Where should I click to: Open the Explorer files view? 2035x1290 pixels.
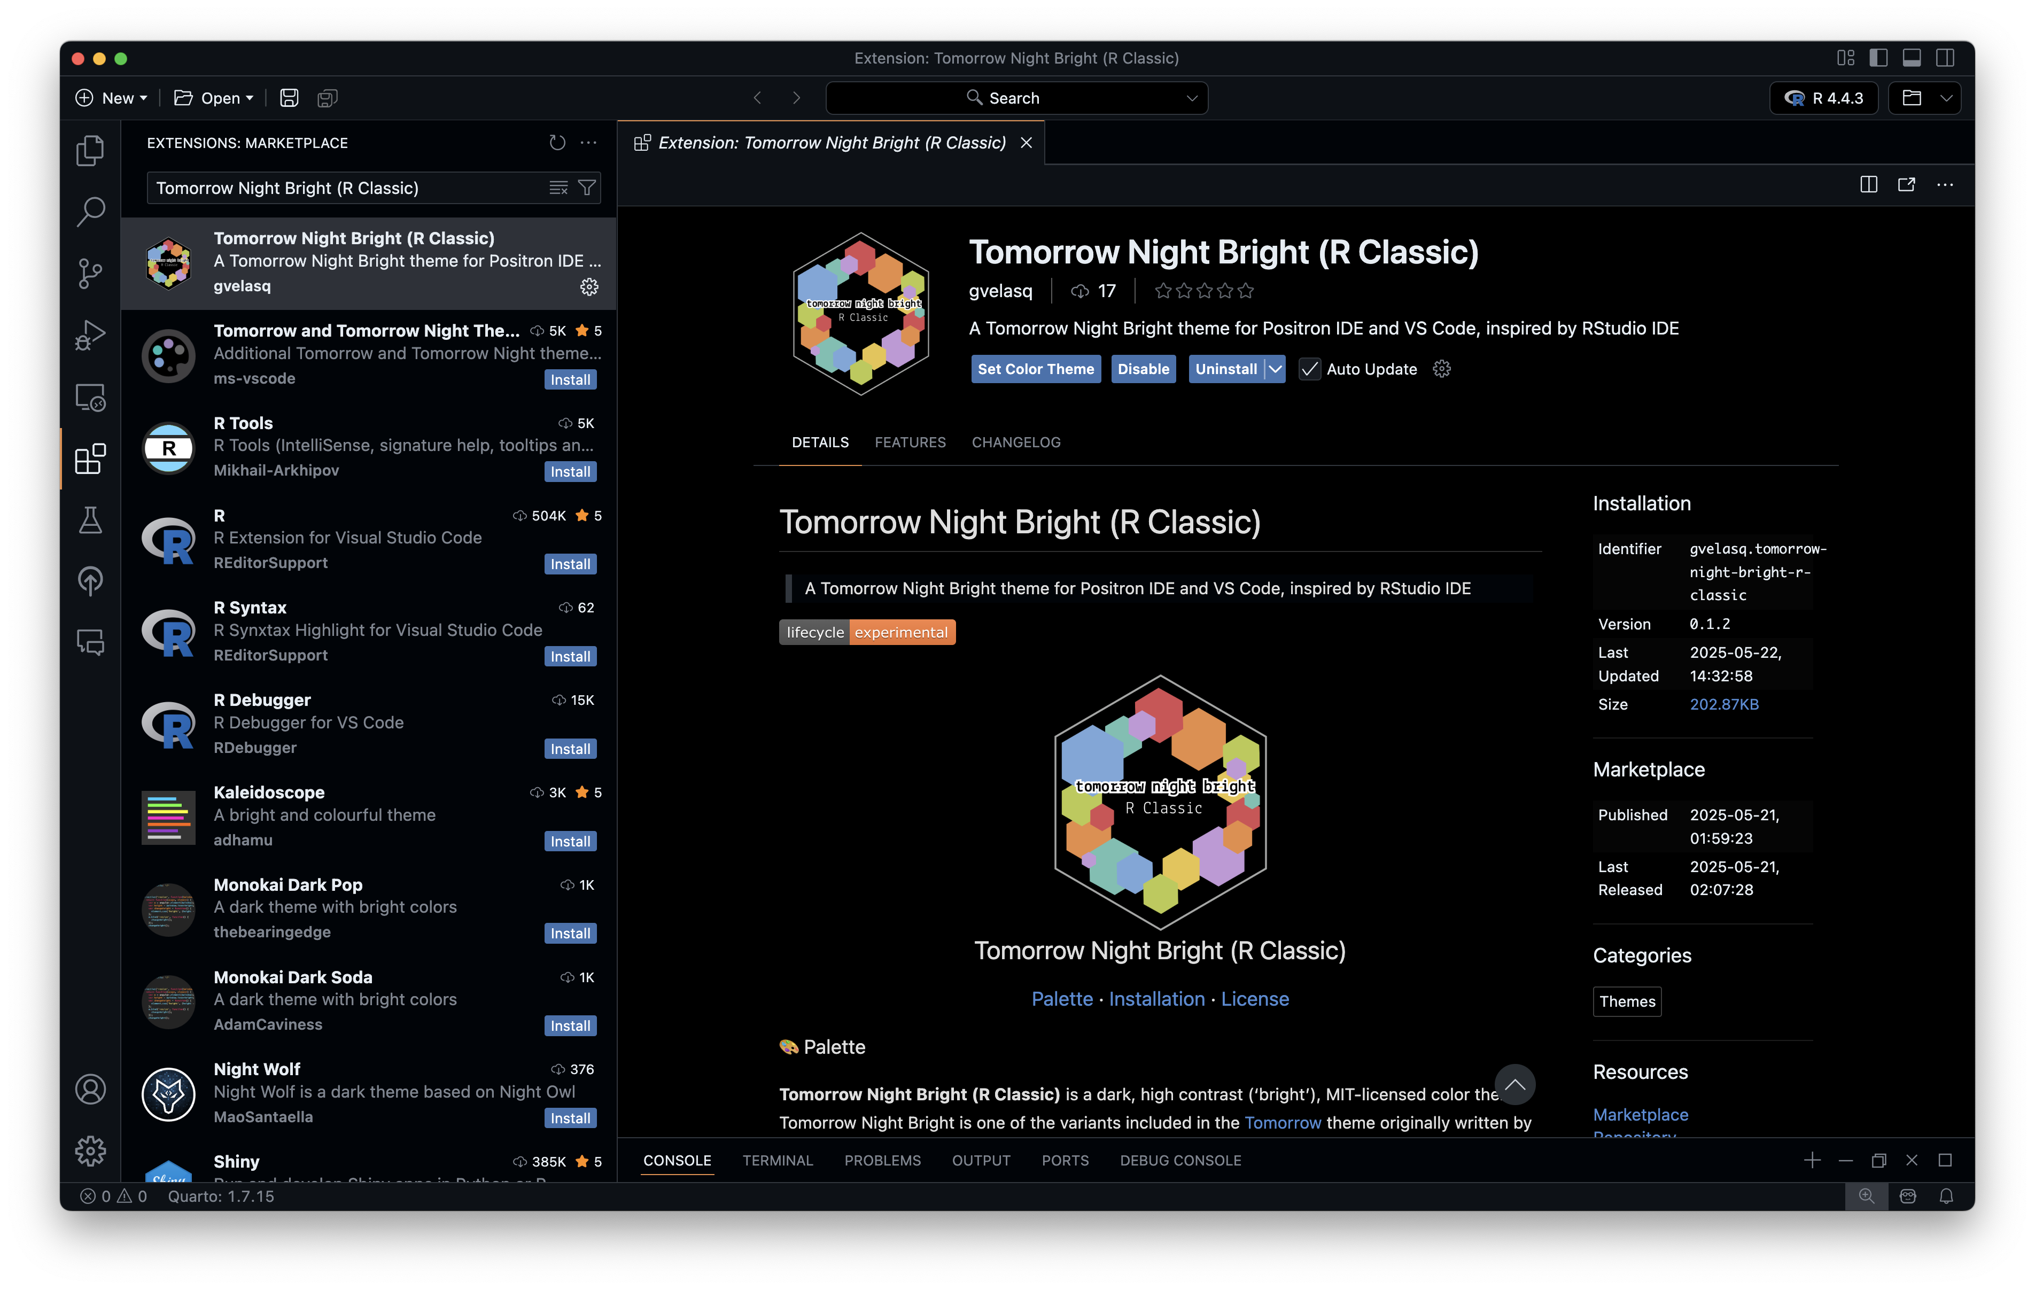[90, 151]
